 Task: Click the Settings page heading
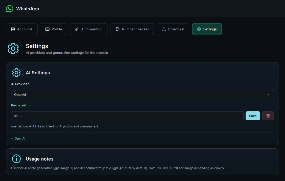tap(37, 46)
